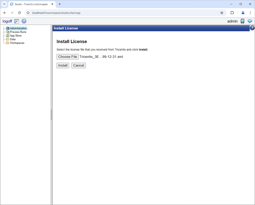Click the Administration cube icon in the tree
Screen dimensions: 255x205
(8, 28)
